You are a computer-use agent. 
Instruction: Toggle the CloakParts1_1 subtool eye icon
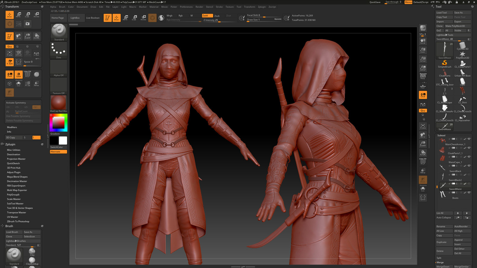[469, 148]
